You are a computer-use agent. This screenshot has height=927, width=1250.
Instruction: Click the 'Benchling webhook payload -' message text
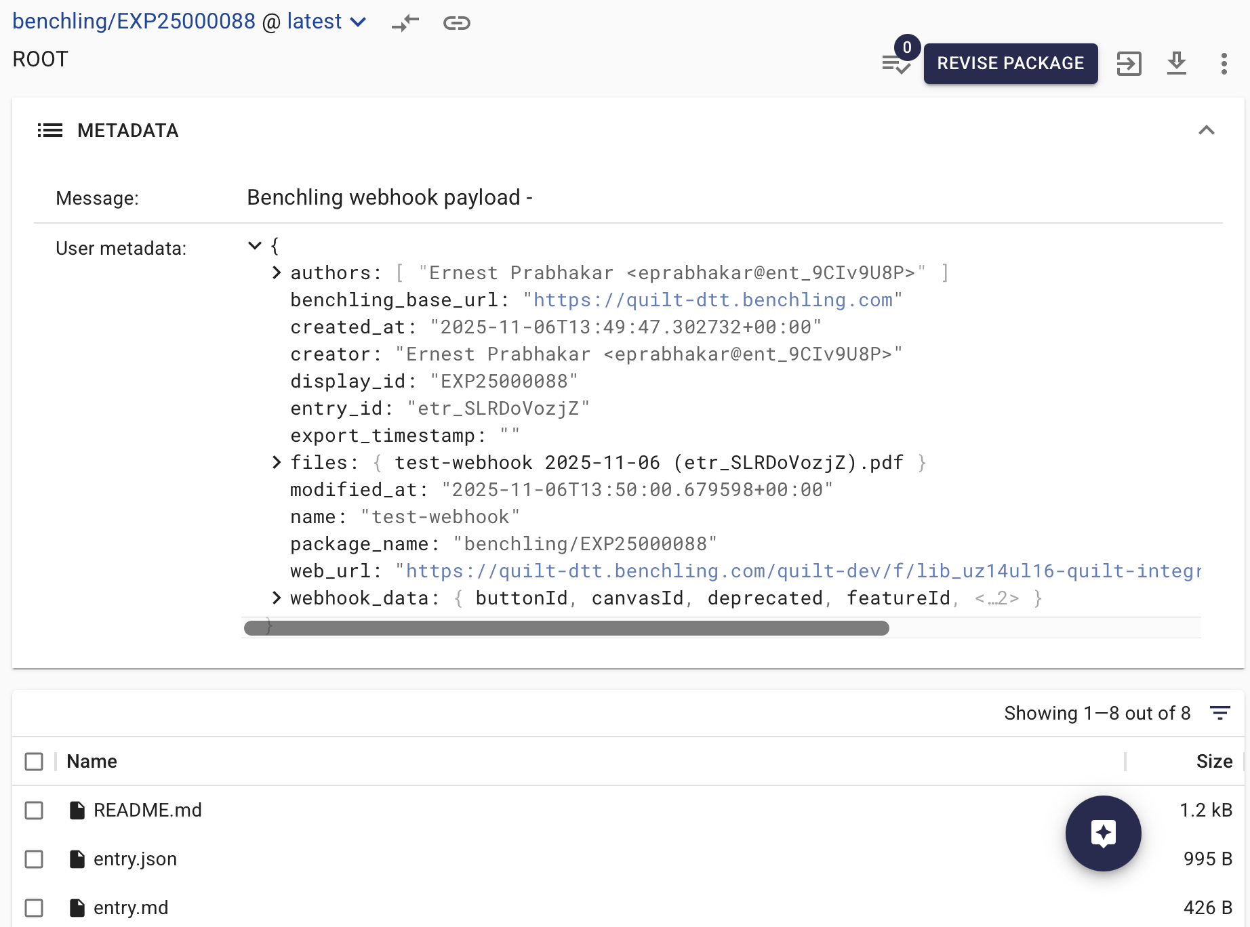[x=390, y=198]
